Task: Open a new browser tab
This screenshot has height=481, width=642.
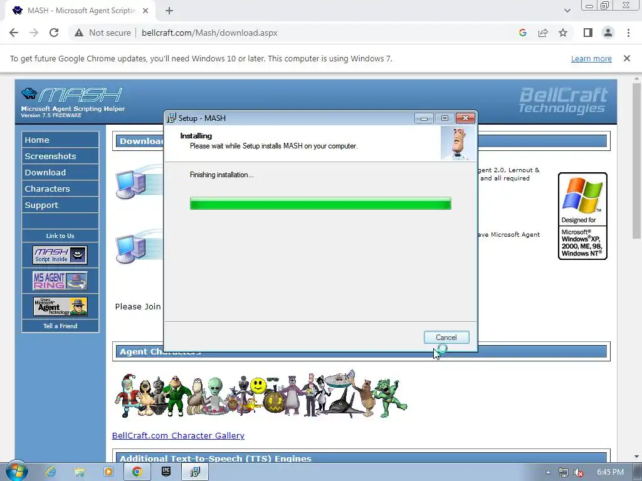Action: click(169, 11)
